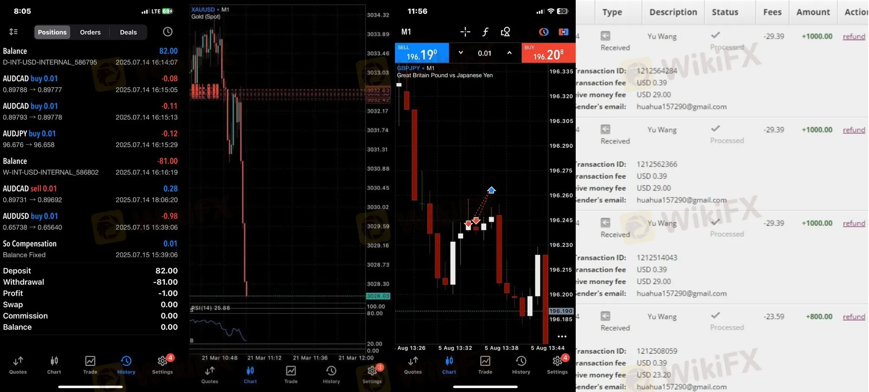Tap the round clock-style icon in GBPJPY toolbar
This screenshot has width=869, height=392.
click(x=544, y=32)
